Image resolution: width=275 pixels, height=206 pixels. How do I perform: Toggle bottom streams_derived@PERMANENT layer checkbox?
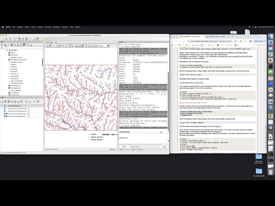coord(5,116)
